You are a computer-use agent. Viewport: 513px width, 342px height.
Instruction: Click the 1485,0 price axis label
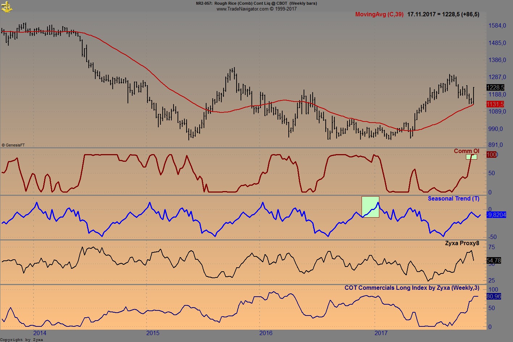pyautogui.click(x=497, y=43)
